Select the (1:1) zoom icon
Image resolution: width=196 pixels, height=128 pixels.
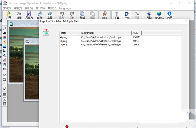[105, 15]
